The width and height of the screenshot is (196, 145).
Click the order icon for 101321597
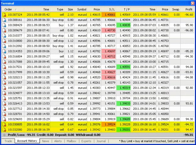coord(4,88)
